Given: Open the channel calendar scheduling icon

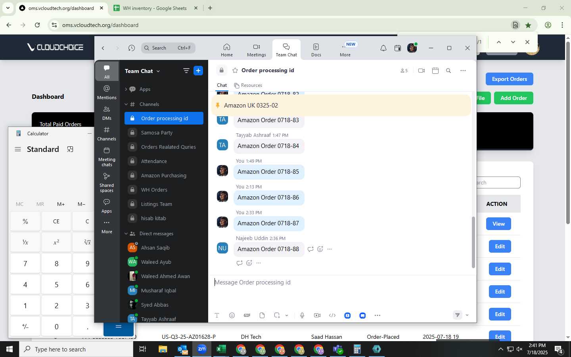Looking at the screenshot, I should point(435,71).
